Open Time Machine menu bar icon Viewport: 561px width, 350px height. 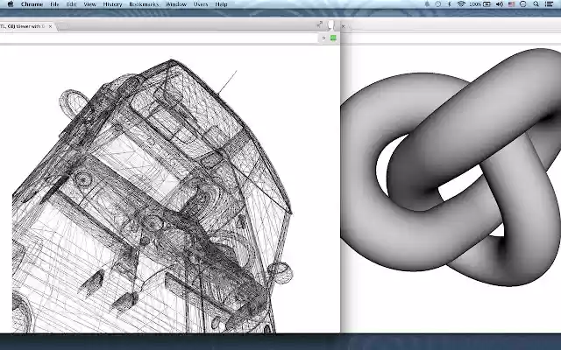(438, 4)
